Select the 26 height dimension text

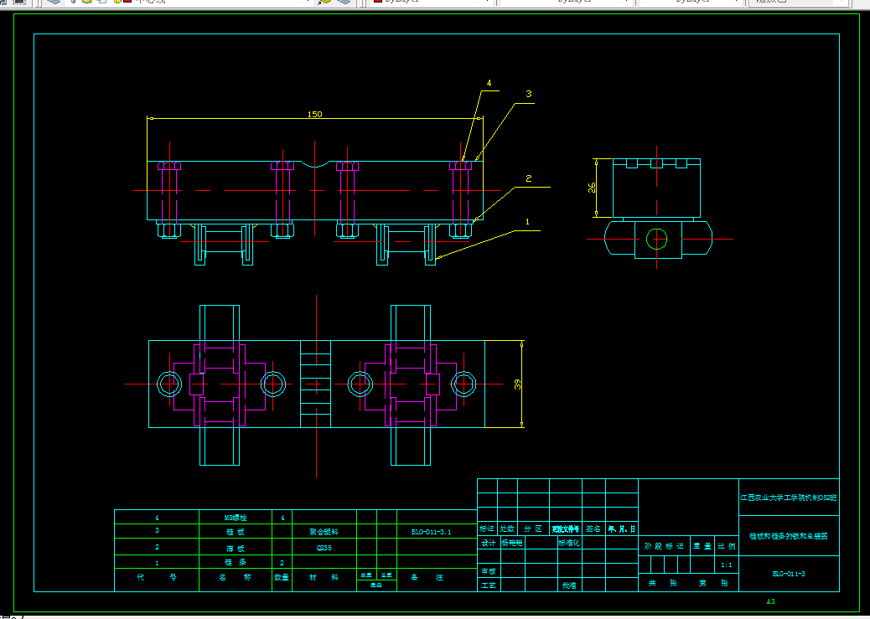coord(592,187)
